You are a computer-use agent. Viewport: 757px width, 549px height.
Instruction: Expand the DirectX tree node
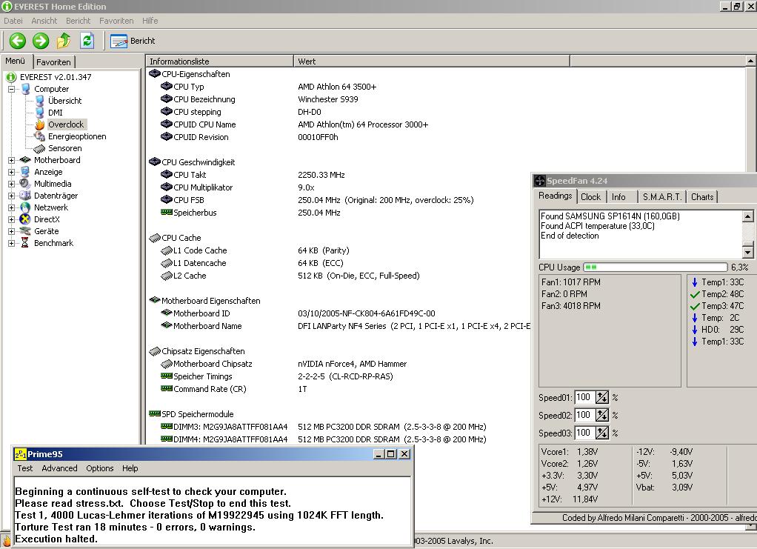tap(12, 219)
